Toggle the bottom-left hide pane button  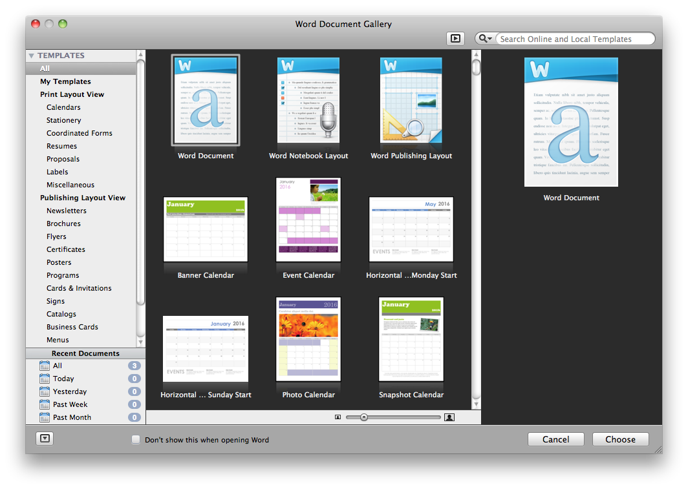[x=45, y=438]
